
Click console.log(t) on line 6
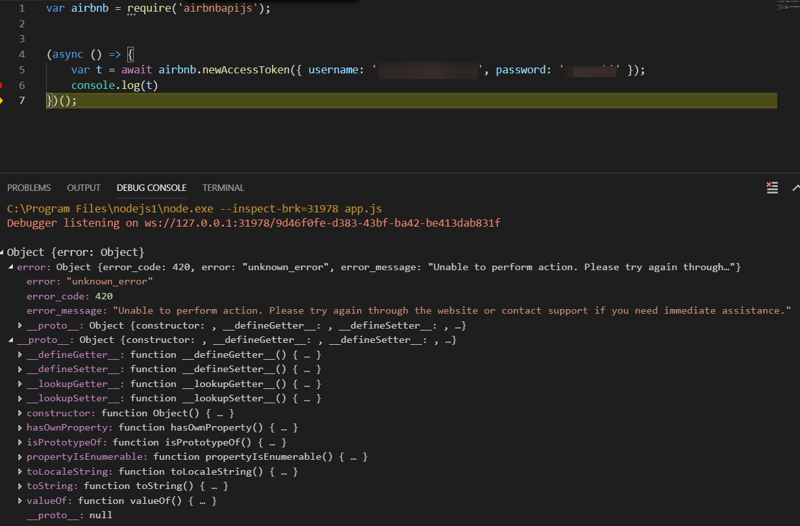click(115, 85)
